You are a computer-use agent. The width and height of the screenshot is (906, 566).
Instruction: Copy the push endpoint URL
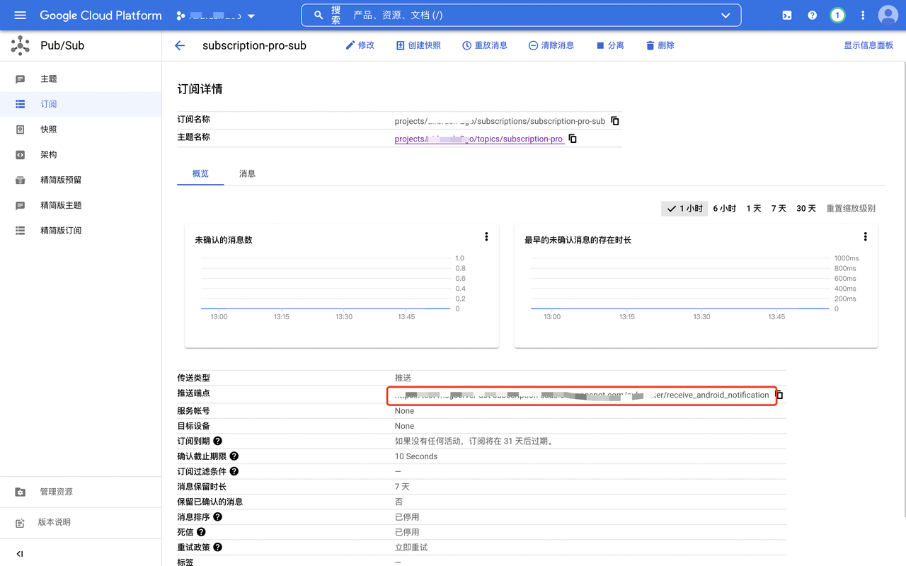[779, 395]
